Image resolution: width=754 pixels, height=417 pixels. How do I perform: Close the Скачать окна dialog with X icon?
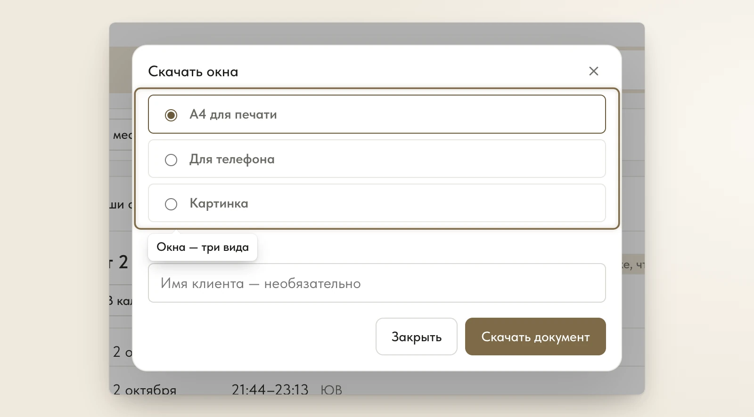[593, 71]
